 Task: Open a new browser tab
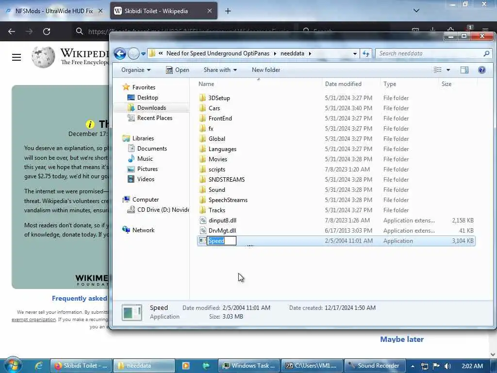tap(228, 11)
